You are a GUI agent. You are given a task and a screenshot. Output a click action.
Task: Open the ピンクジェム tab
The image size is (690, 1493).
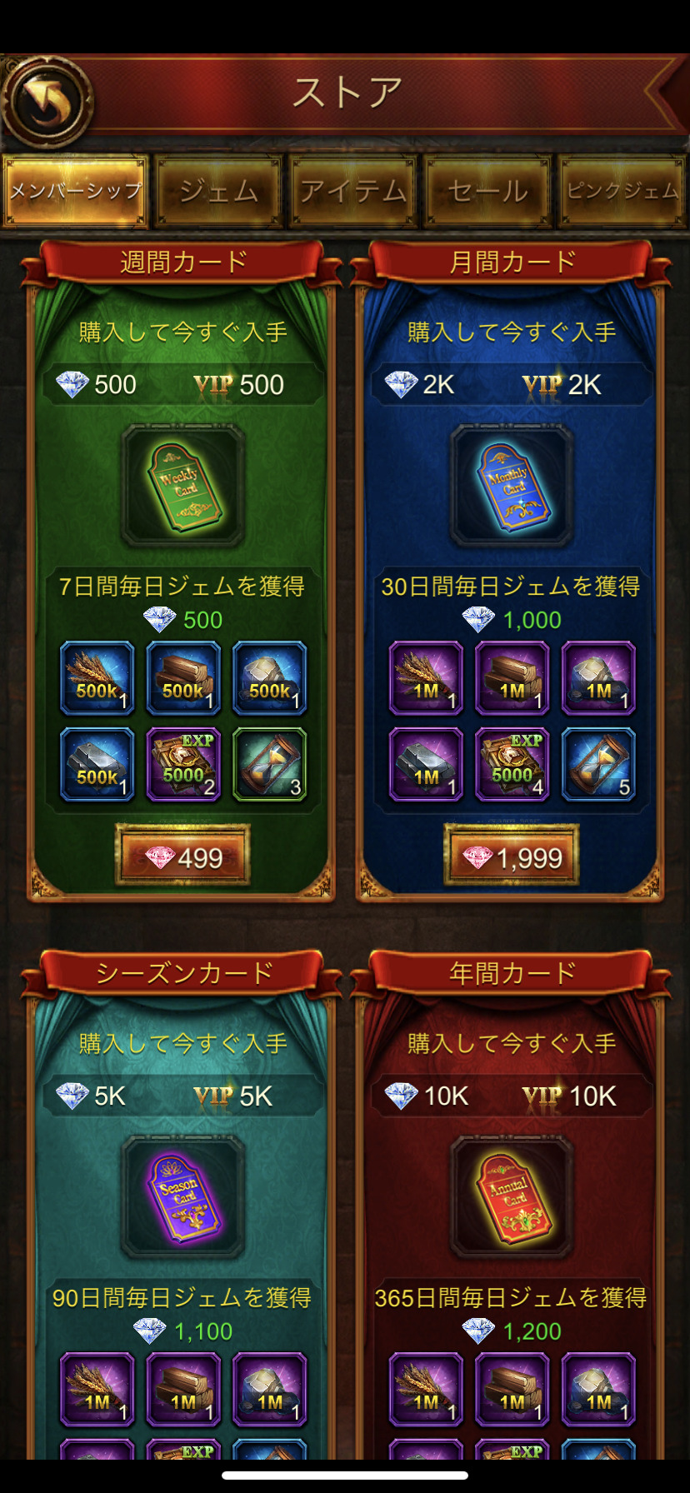pyautogui.click(x=622, y=191)
